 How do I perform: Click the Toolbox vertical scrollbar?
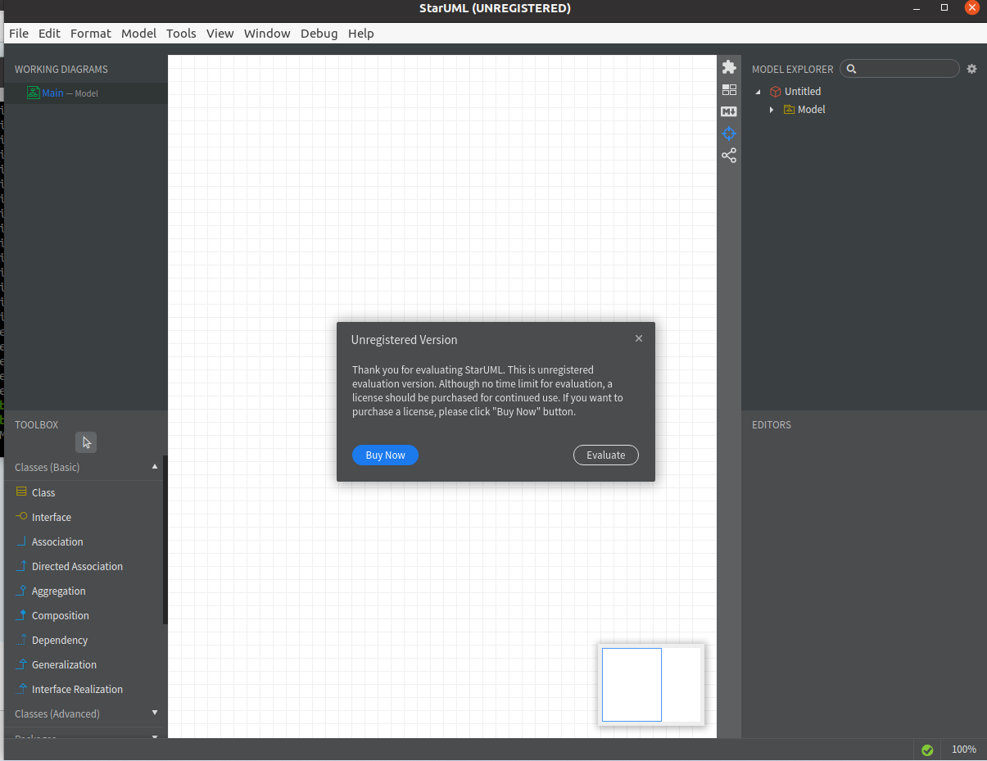(x=165, y=539)
